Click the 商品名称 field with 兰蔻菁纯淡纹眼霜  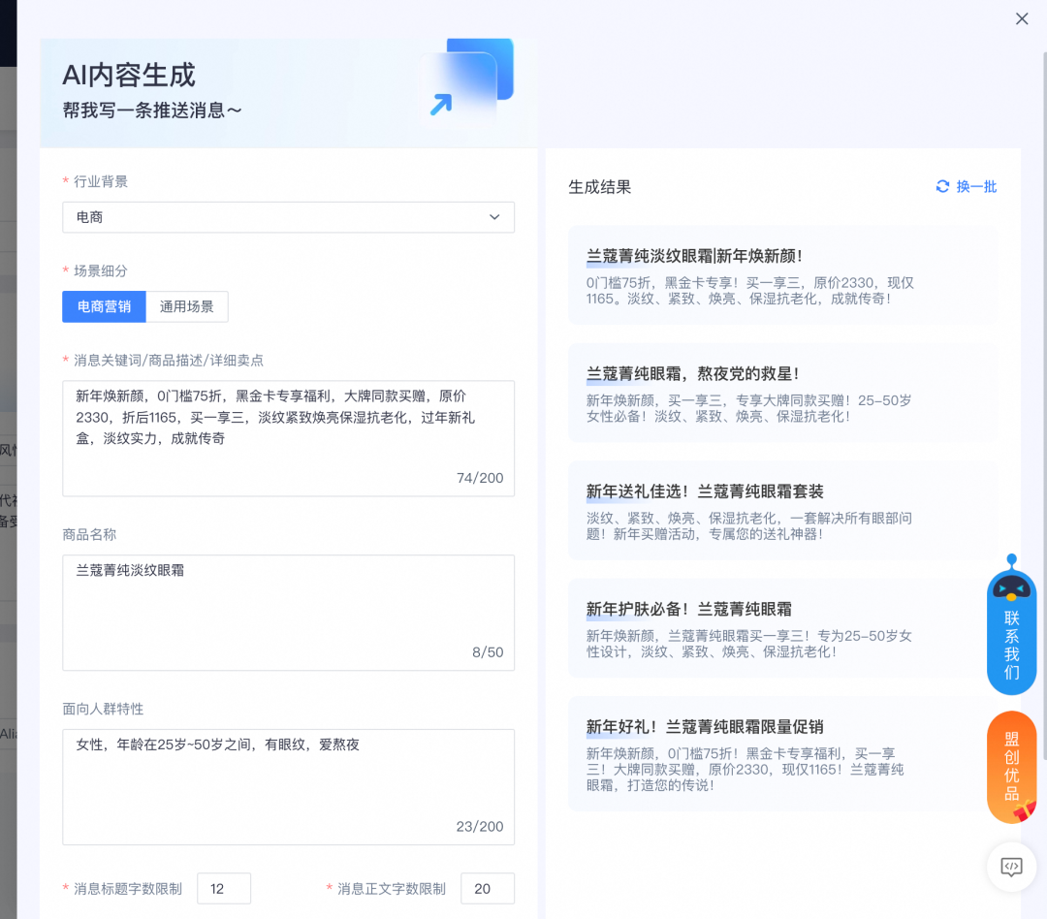(289, 613)
